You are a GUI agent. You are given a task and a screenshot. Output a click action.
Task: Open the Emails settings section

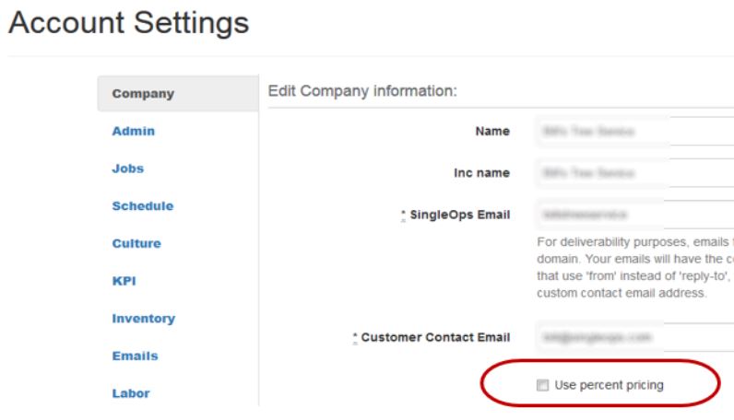pyautogui.click(x=135, y=356)
